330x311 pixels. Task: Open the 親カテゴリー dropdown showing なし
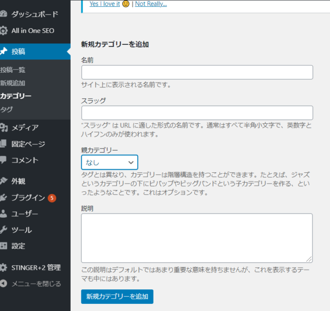109,162
